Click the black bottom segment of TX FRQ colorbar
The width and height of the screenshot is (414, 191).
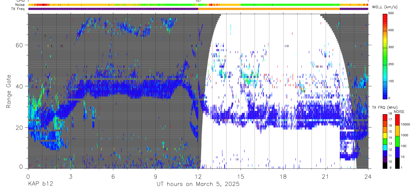click(x=385, y=165)
